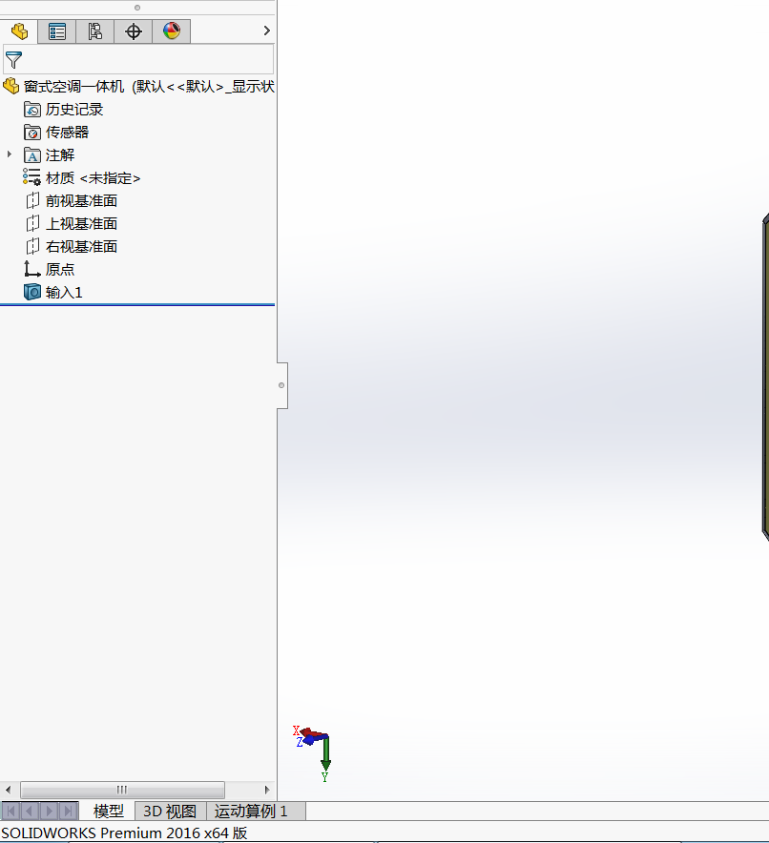Click the part icon beside 窗式空调一体机
769x843 pixels.
point(11,86)
